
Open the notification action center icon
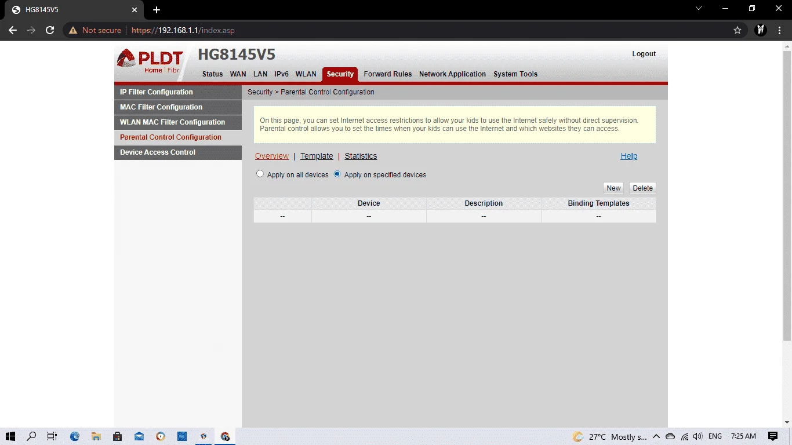click(773, 436)
